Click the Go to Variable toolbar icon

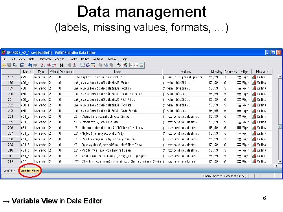coord(49,65)
